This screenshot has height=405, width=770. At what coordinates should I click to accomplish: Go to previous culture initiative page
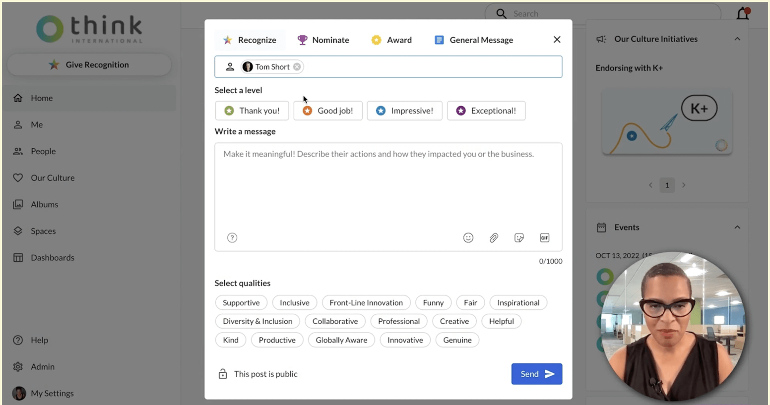pos(650,185)
